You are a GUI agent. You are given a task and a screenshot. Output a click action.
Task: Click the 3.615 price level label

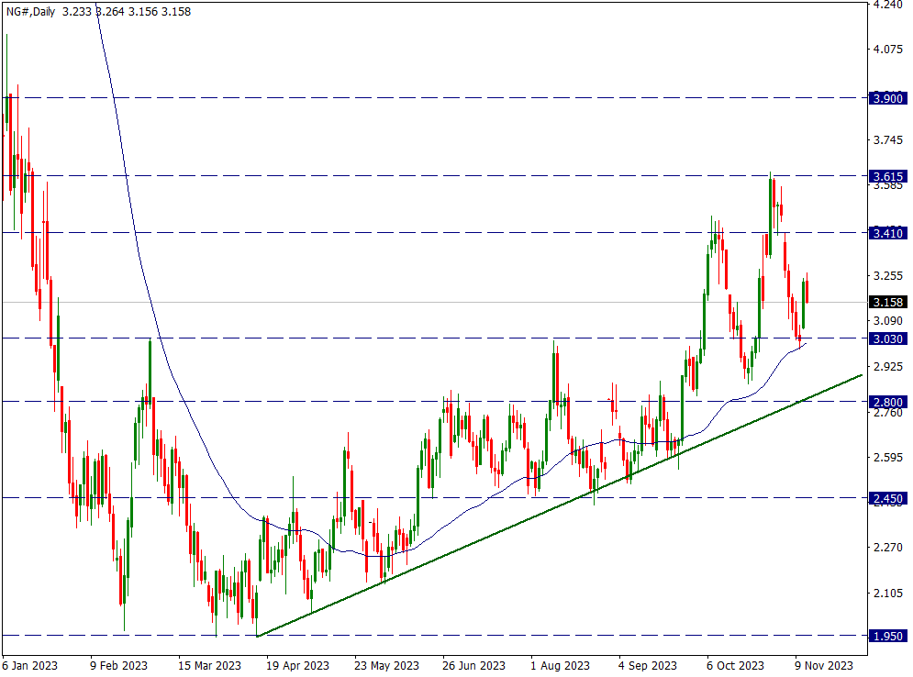pyautogui.click(x=887, y=176)
